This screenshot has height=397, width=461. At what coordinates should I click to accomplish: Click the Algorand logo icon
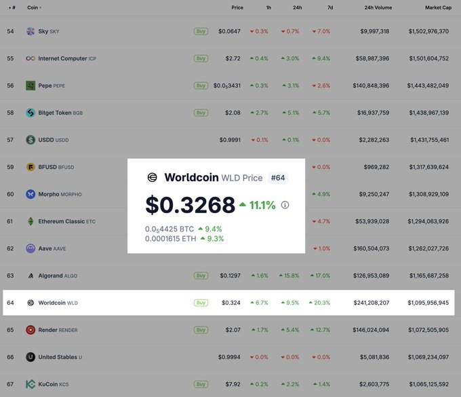[31, 276]
